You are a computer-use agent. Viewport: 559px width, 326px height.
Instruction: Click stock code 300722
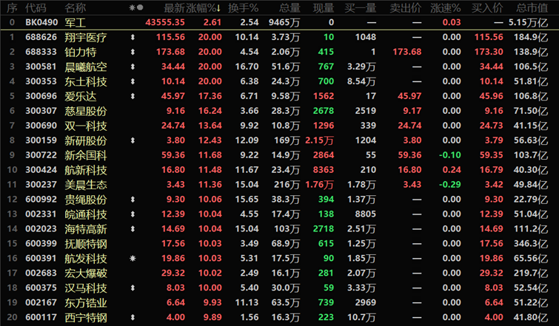pos(41,155)
